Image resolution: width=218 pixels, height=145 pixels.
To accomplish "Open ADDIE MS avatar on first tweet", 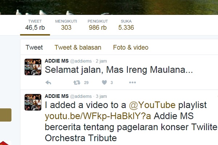I will click(33, 67).
